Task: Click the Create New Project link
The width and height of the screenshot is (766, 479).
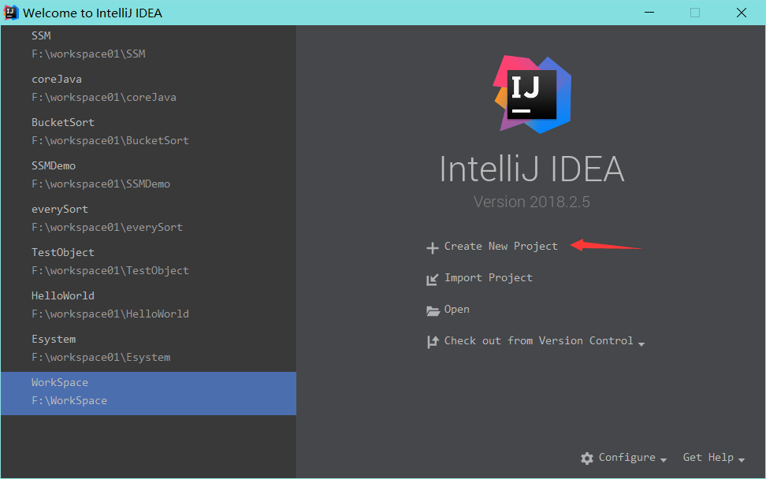Action: click(500, 247)
